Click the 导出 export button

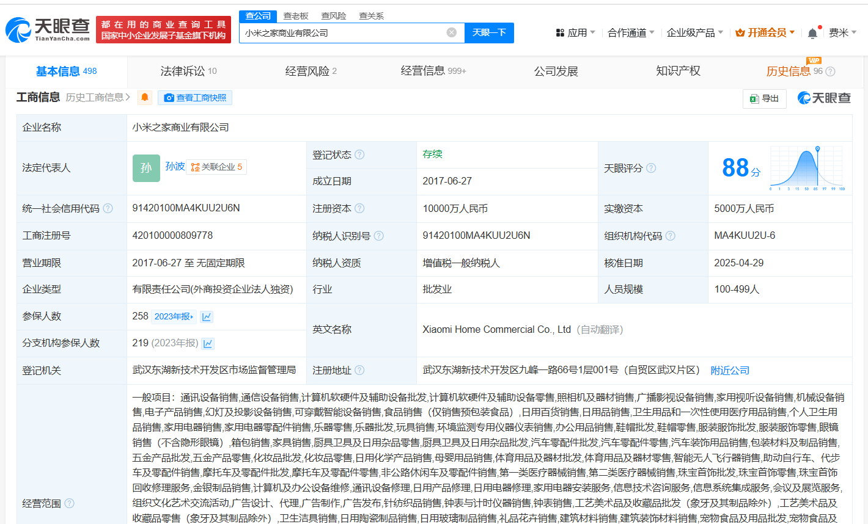pyautogui.click(x=764, y=98)
